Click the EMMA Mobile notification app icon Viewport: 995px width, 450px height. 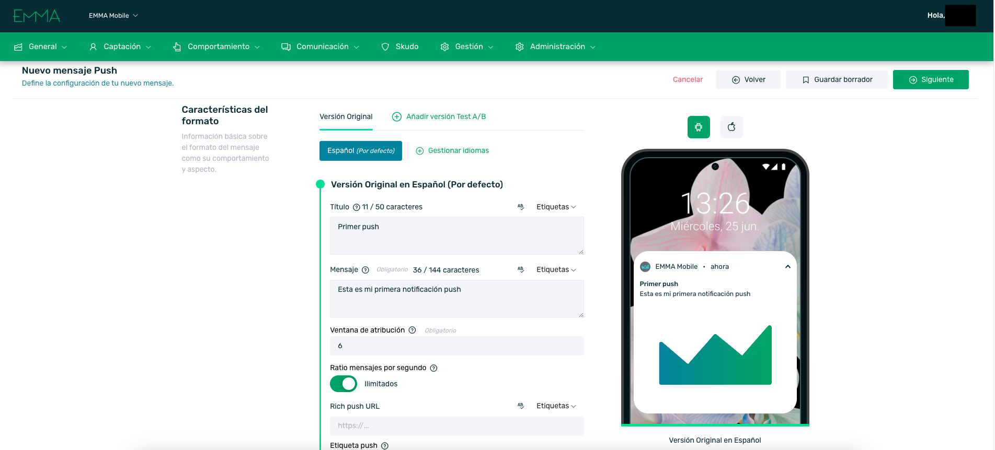click(x=645, y=267)
